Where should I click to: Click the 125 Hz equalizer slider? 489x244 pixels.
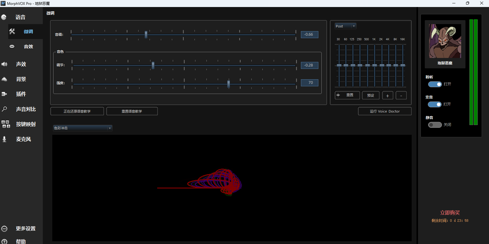(353, 66)
